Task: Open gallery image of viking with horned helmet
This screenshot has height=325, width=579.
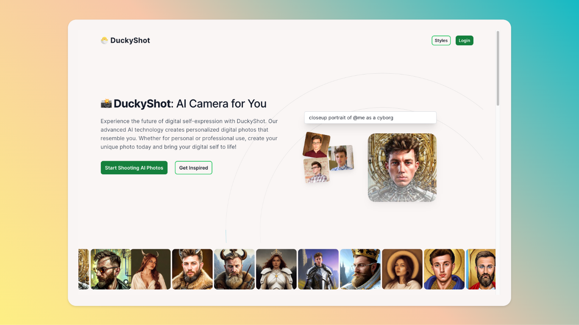Action: click(234, 269)
